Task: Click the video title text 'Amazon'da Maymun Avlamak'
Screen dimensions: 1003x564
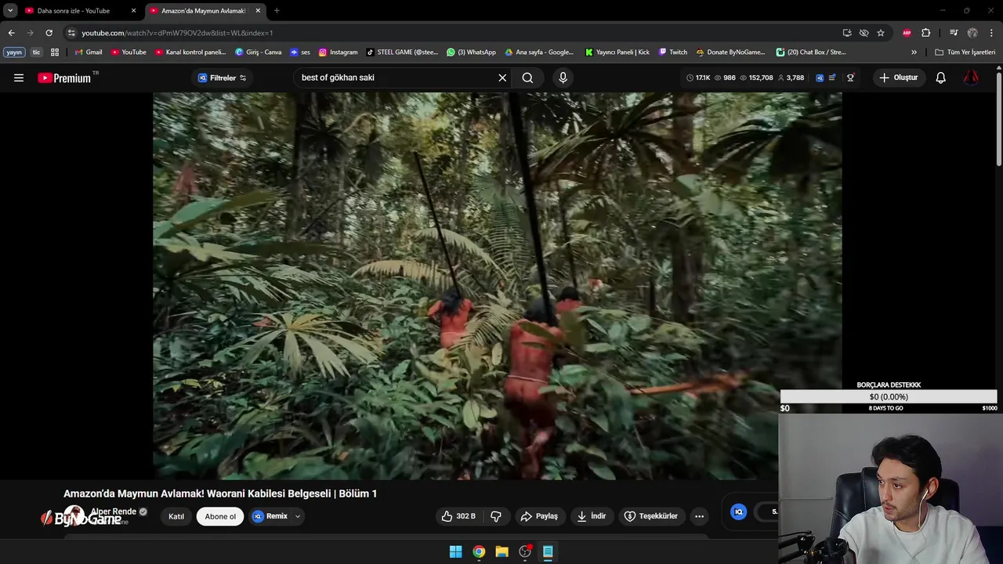Action: (220, 493)
